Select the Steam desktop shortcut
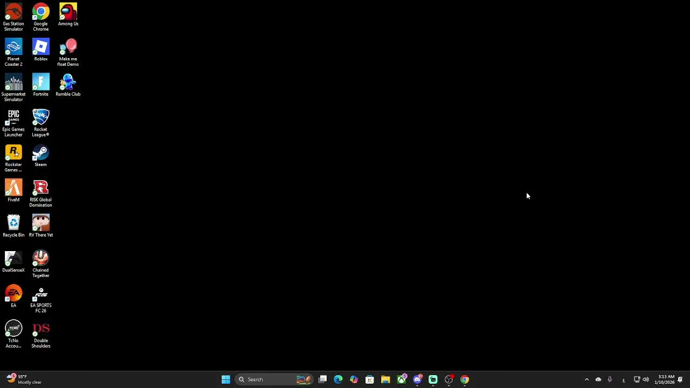 tap(40, 156)
